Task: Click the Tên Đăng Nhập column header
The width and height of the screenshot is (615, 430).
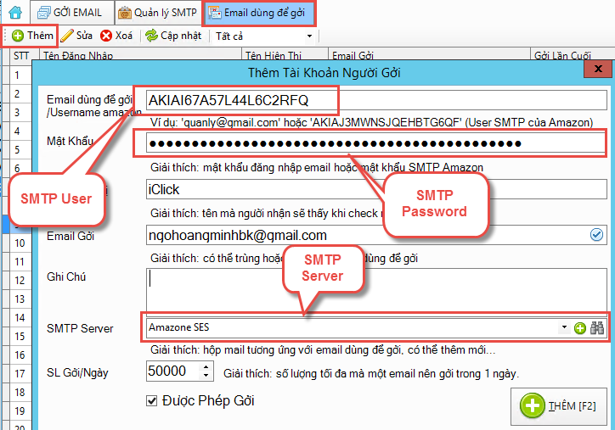Action: pyautogui.click(x=140, y=55)
